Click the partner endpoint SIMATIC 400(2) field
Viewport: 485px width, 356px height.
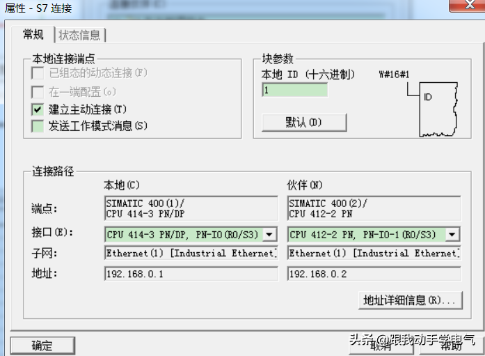(x=374, y=208)
